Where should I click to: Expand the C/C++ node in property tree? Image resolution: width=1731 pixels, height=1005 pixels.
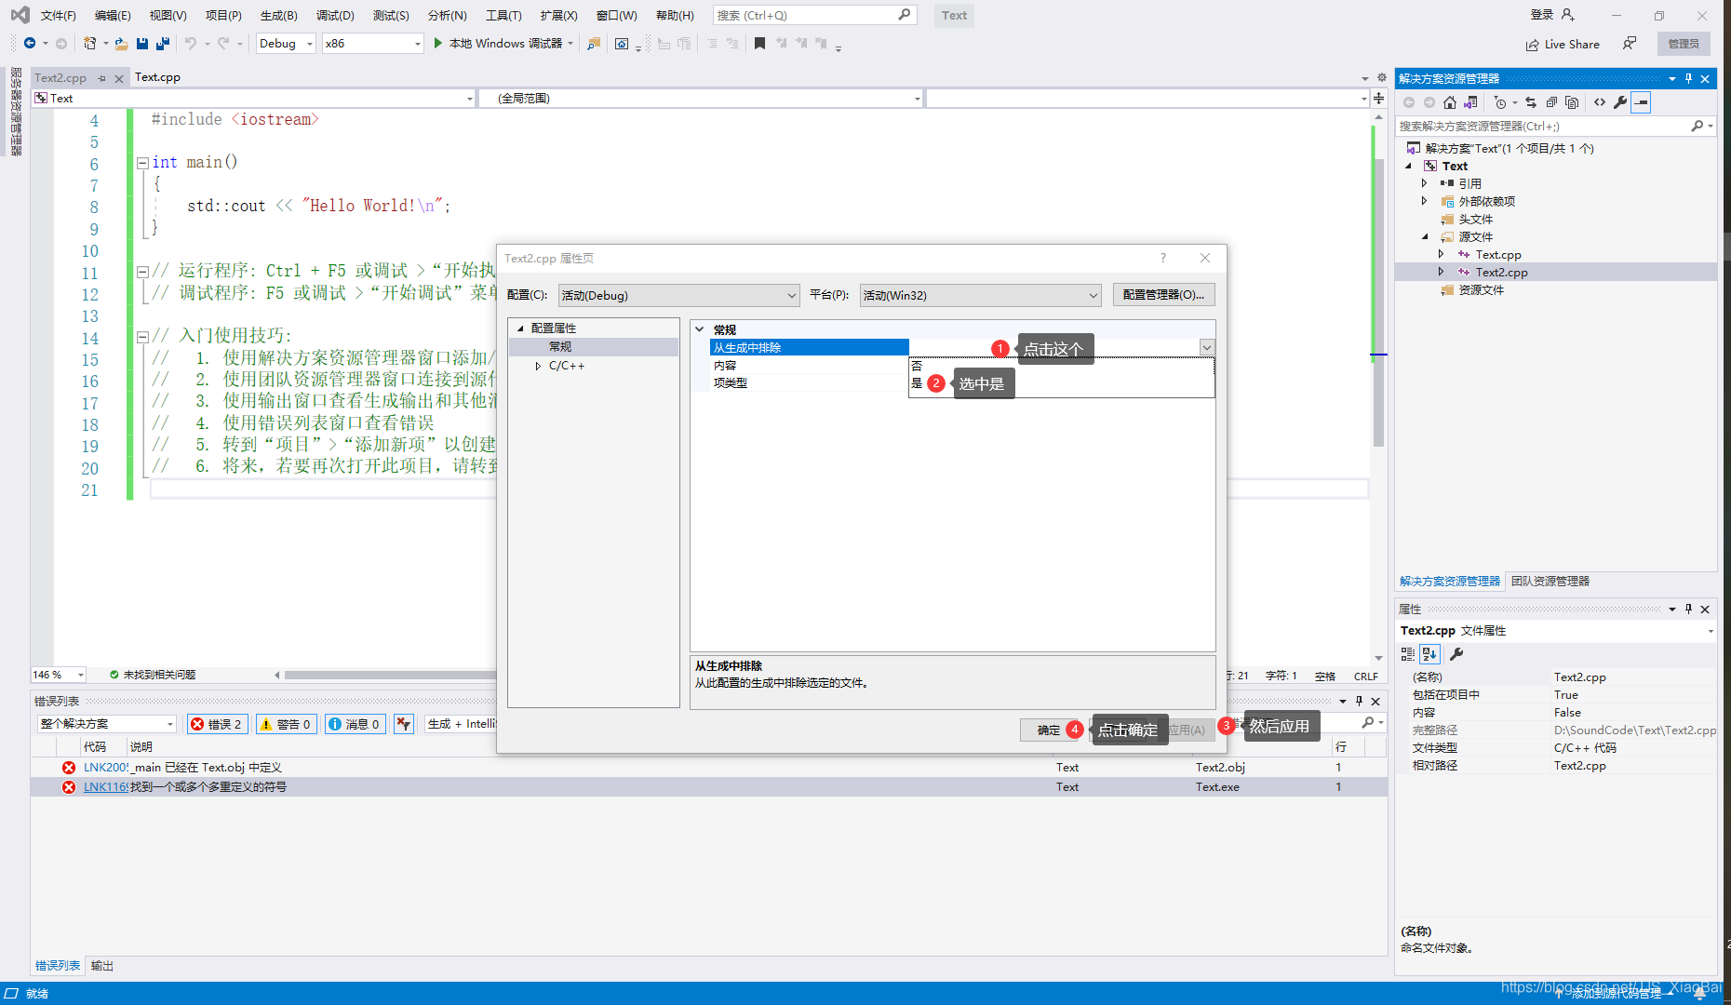pos(538,366)
